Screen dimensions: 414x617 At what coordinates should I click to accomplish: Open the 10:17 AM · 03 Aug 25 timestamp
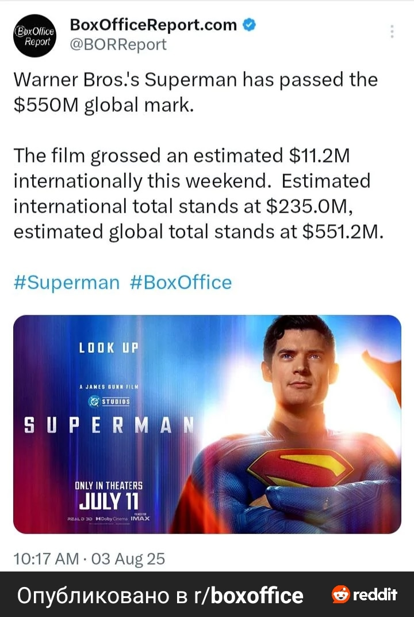pos(89,558)
